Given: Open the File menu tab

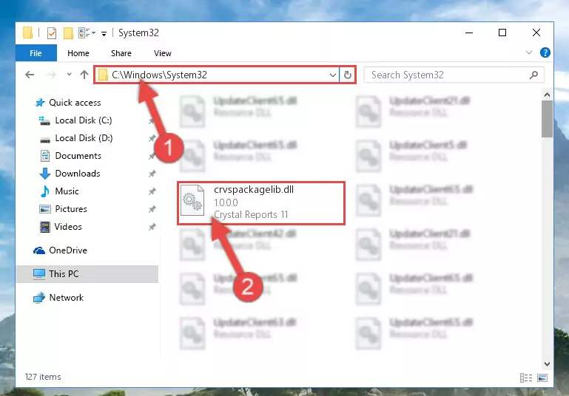Looking at the screenshot, I should point(36,53).
